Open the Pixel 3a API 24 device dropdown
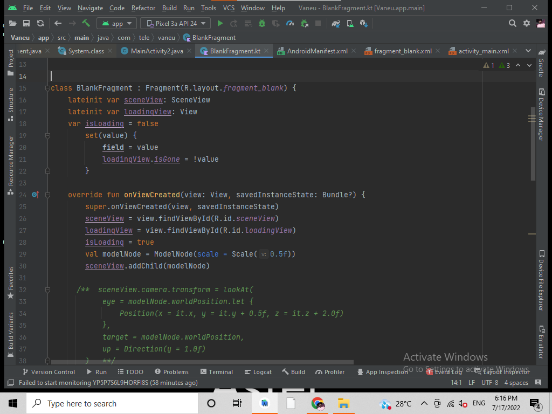The image size is (552, 414). (175, 23)
